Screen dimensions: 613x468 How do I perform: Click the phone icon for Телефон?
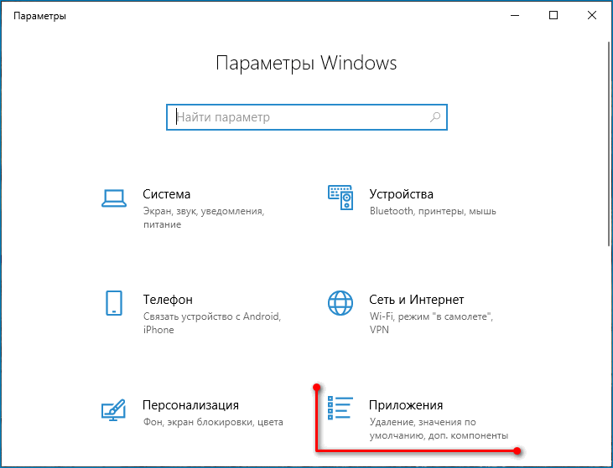click(x=114, y=303)
